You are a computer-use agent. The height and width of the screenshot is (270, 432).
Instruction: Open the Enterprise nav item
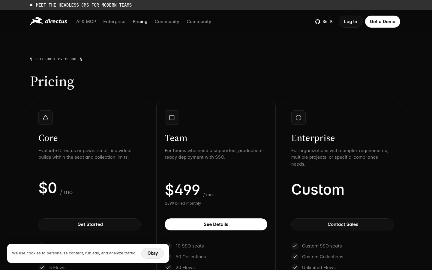[114, 22]
